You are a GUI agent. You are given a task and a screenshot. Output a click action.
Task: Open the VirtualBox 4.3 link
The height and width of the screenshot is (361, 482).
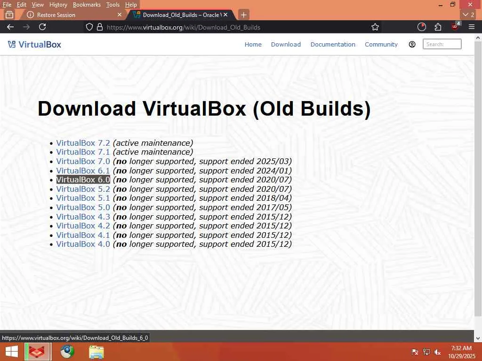pyautogui.click(x=83, y=216)
